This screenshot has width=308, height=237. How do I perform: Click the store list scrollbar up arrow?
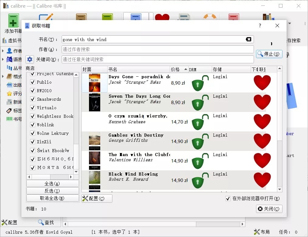click(x=76, y=75)
